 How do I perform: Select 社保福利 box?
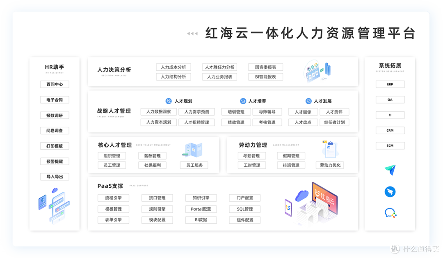[153, 165]
